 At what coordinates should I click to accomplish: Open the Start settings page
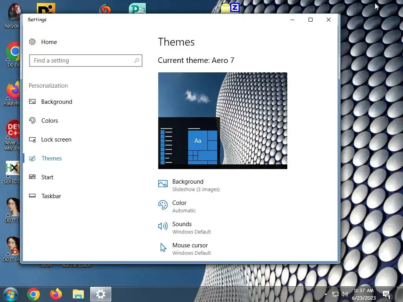[47, 177]
